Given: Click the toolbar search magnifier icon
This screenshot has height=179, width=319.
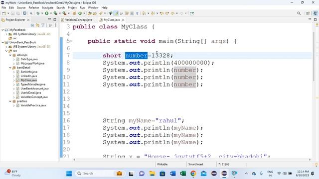Looking at the screenshot, I should pyautogui.click(x=299, y=13).
